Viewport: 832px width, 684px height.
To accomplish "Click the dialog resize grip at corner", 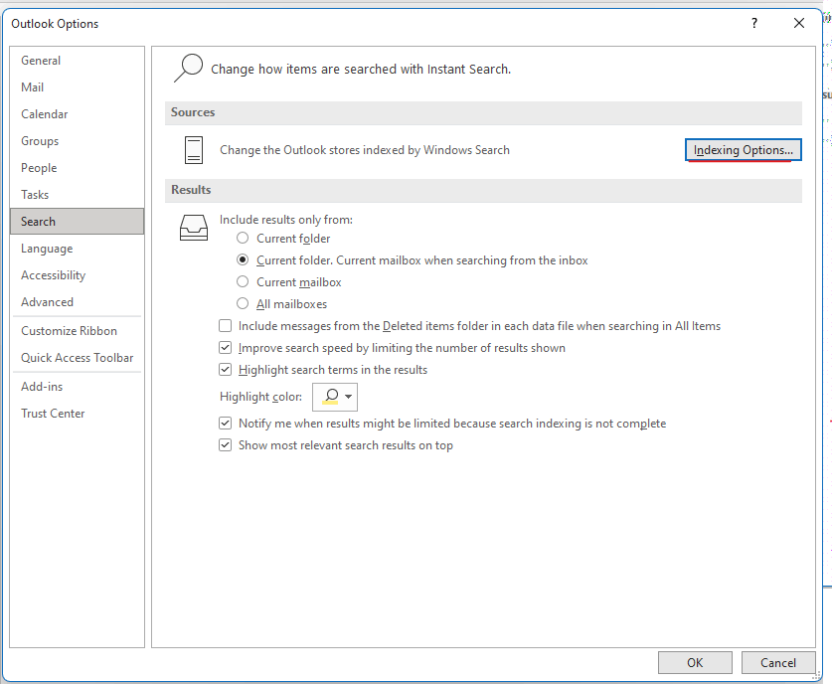I will (817, 675).
